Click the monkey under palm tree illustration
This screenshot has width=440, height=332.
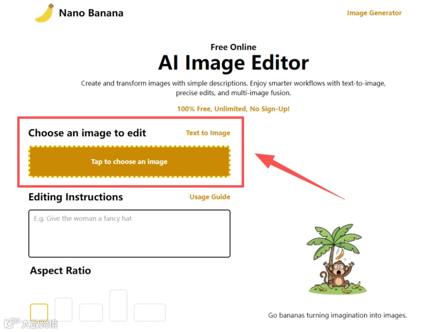click(x=336, y=259)
